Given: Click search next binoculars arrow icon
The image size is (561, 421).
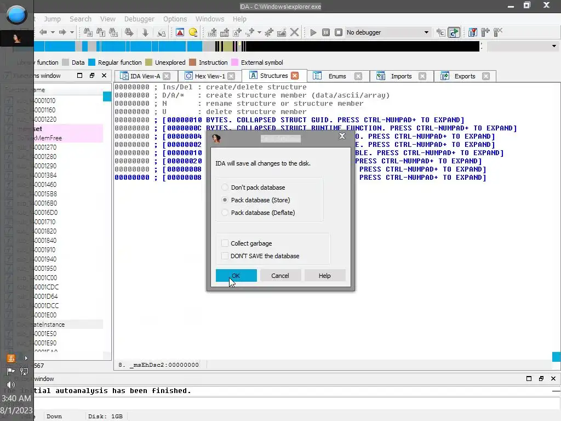Looking at the screenshot, I should pyautogui.click(x=129, y=32).
